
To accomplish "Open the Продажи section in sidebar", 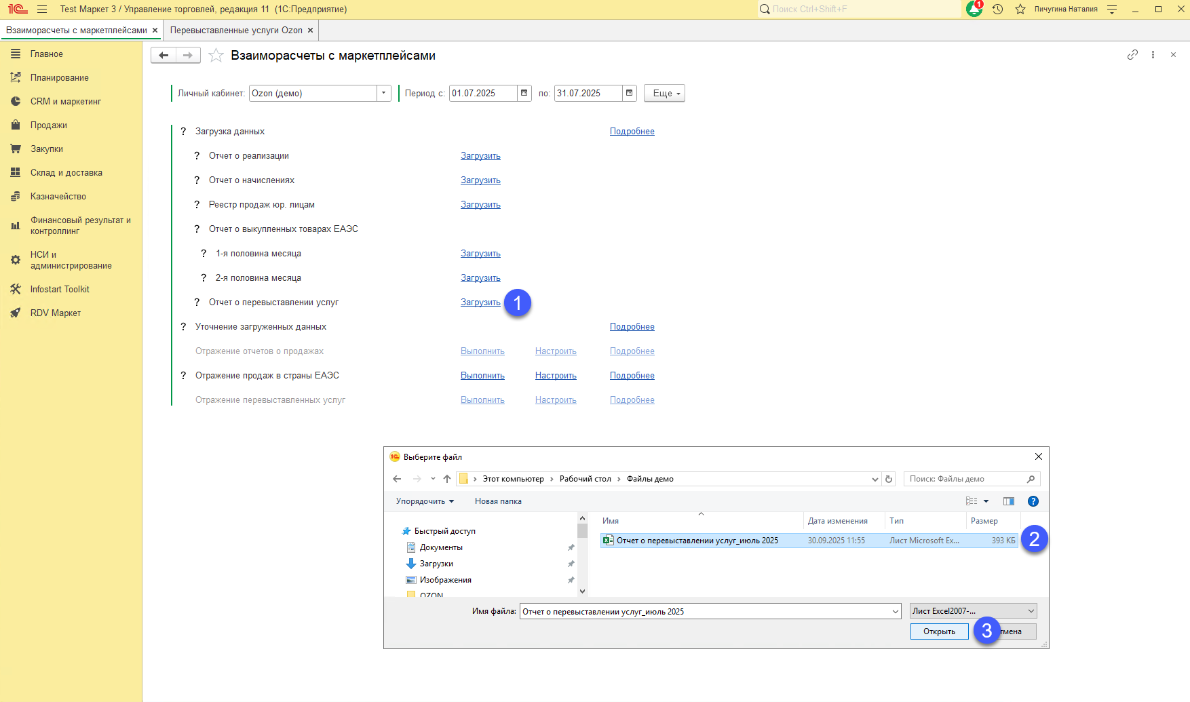I will tap(49, 125).
